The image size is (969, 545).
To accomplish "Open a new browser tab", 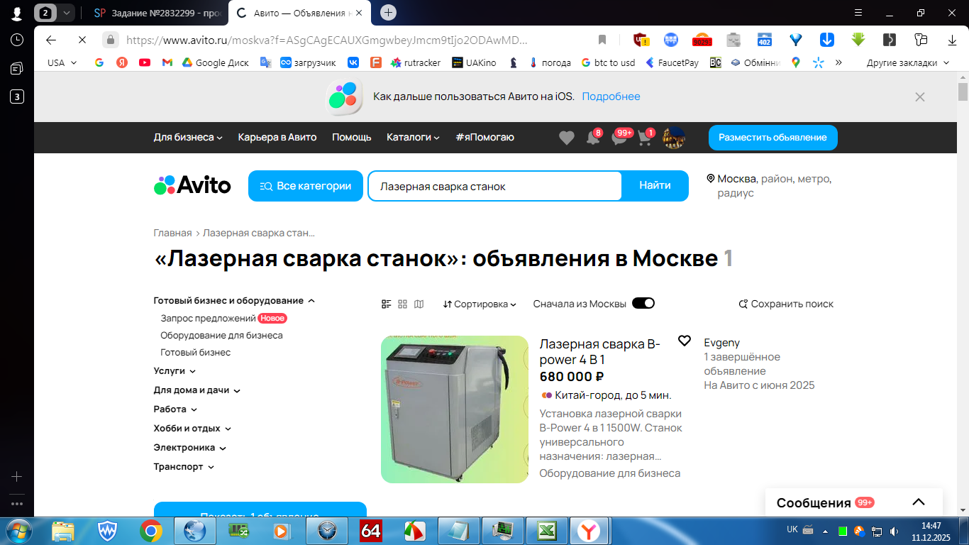I will (388, 12).
